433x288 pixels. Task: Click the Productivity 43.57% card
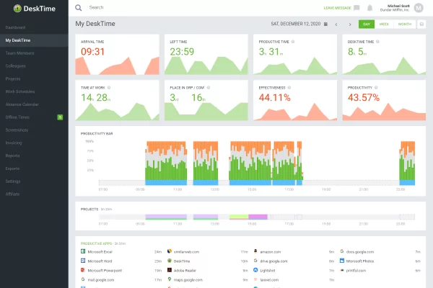coord(384,100)
